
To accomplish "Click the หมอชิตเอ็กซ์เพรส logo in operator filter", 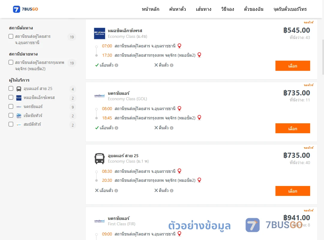I will 19,98.
